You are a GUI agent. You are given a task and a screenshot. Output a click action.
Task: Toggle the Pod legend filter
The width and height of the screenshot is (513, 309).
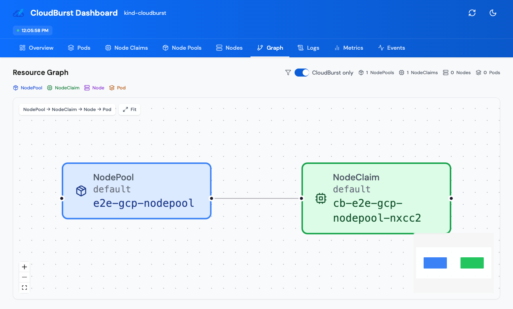[117, 88]
